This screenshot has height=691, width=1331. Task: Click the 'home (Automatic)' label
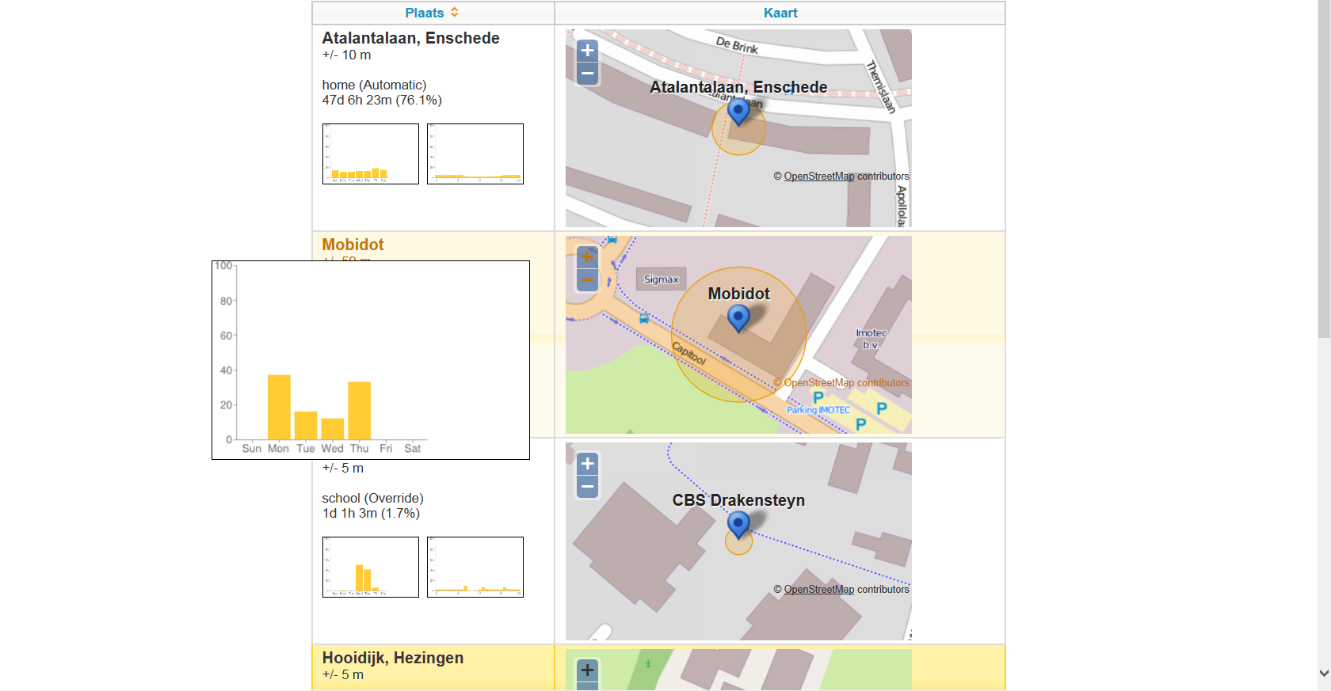(374, 85)
